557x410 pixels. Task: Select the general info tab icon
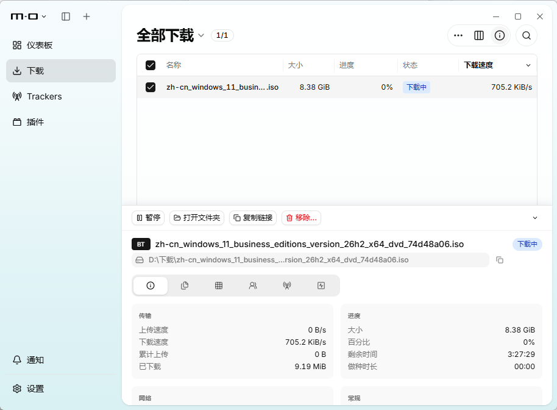[x=151, y=286]
